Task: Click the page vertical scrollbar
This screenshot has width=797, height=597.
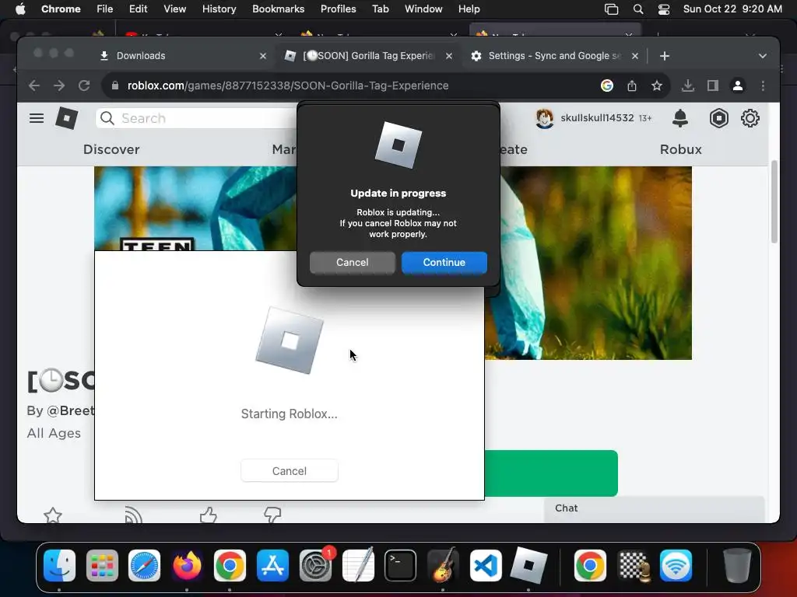Action: pyautogui.click(x=774, y=201)
